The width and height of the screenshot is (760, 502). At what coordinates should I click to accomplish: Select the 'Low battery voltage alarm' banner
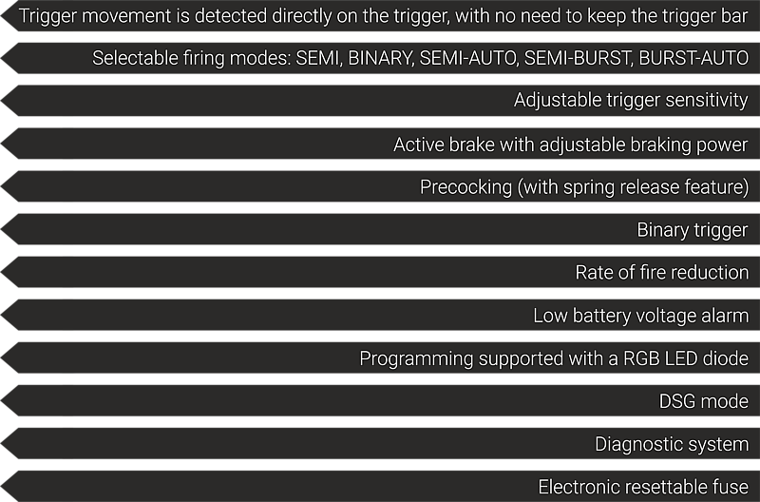click(x=381, y=315)
